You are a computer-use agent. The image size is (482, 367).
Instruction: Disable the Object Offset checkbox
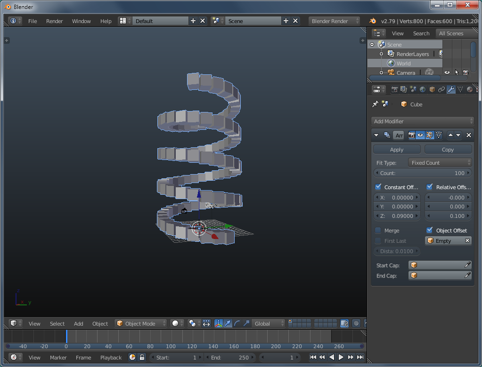(x=429, y=230)
